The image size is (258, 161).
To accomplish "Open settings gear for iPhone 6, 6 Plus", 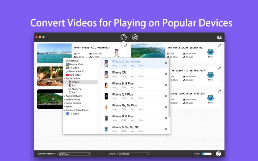I will (166, 118).
